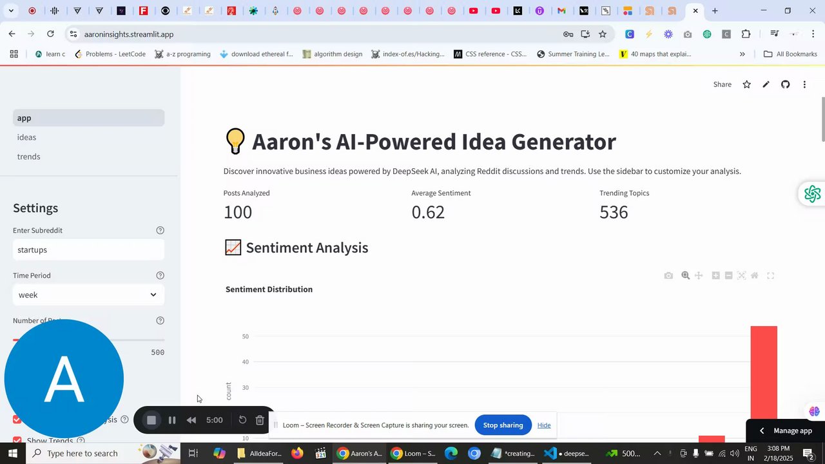Image resolution: width=825 pixels, height=464 pixels.
Task: Reset chart axes with the home icon
Action: pos(754,276)
